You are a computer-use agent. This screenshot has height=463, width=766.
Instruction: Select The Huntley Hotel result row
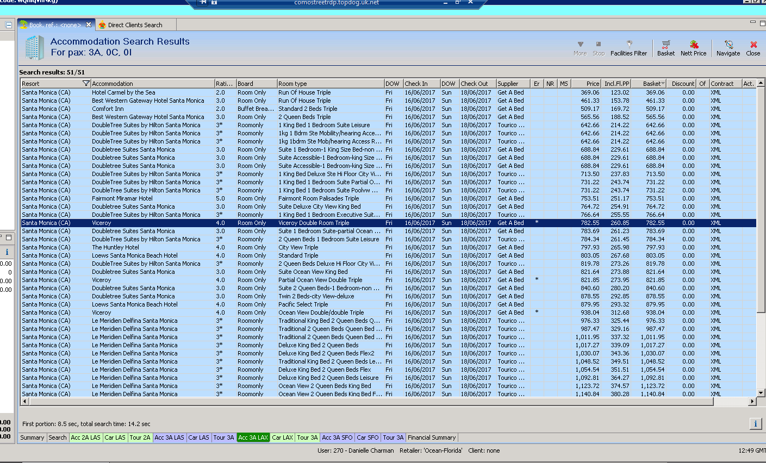[115, 247]
